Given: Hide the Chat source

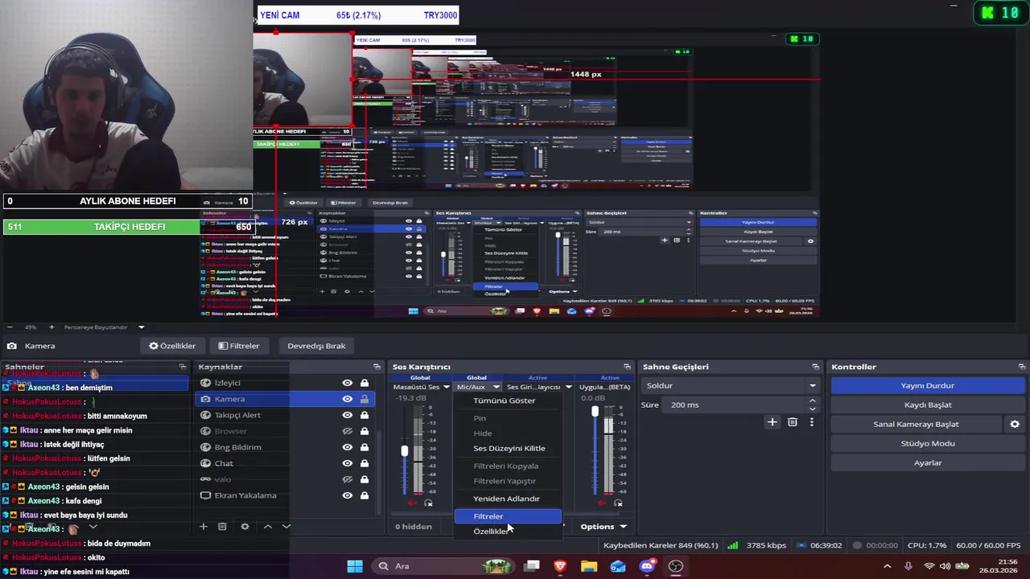Looking at the screenshot, I should tap(348, 463).
